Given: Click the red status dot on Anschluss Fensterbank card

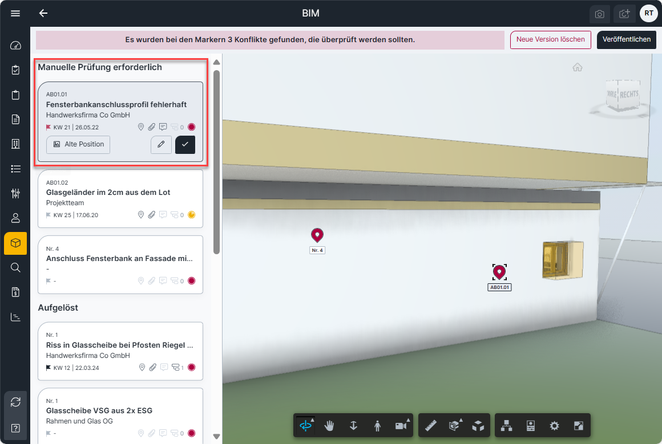Looking at the screenshot, I should (192, 281).
